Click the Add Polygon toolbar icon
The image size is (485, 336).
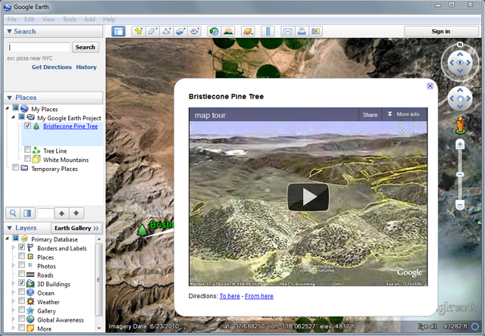pyautogui.click(x=152, y=31)
